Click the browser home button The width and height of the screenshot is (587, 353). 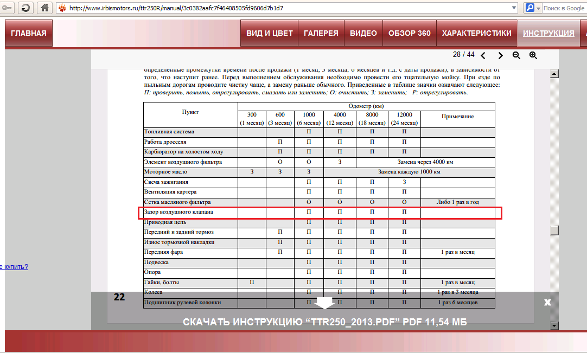coord(44,8)
